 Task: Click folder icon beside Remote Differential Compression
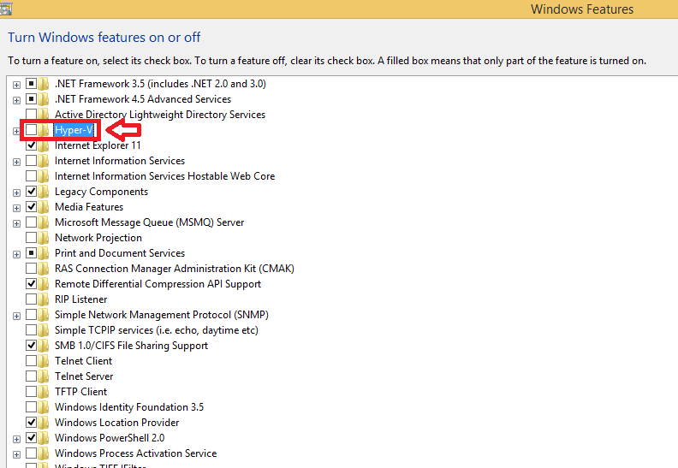click(44, 284)
